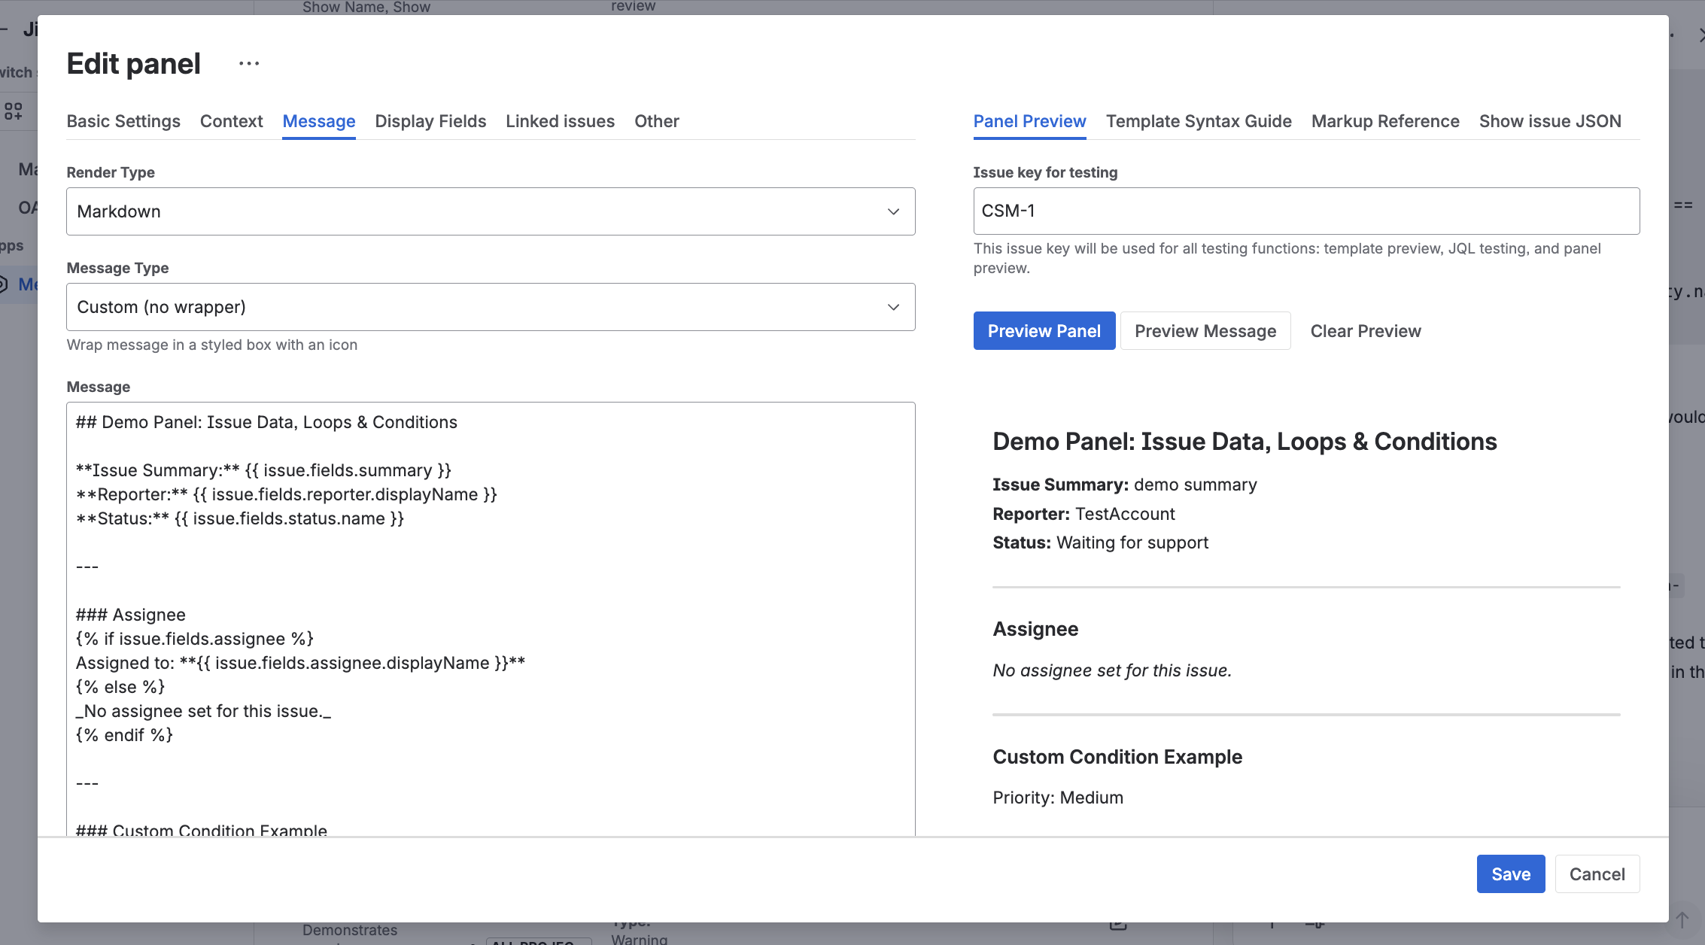Open the Template Syntax Guide tab
Screen dimensions: 1705x945
tap(1199, 121)
